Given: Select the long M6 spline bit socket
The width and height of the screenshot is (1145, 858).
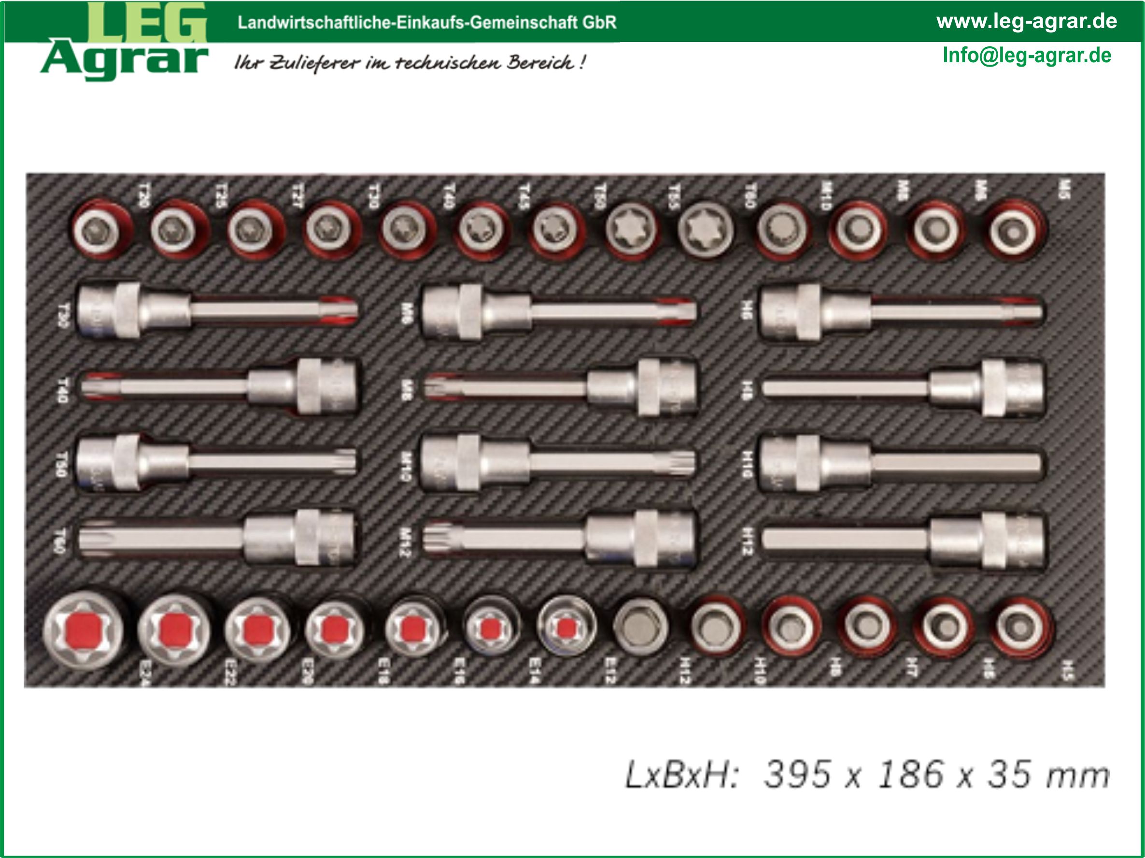Looking at the screenshot, I should click(x=559, y=311).
